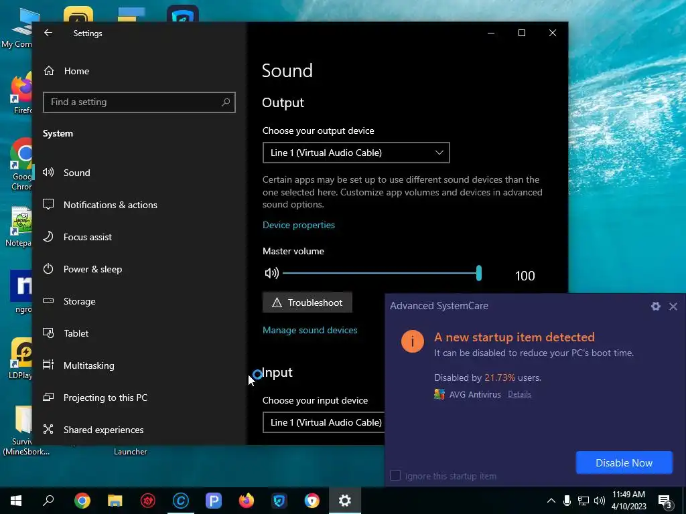Click the AVG Antivirus logo icon
686x514 pixels.
tap(439, 394)
